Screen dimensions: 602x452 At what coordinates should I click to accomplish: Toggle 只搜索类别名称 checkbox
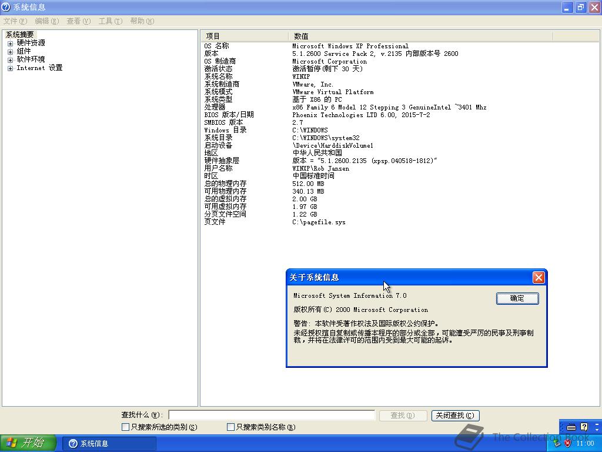(x=230, y=427)
